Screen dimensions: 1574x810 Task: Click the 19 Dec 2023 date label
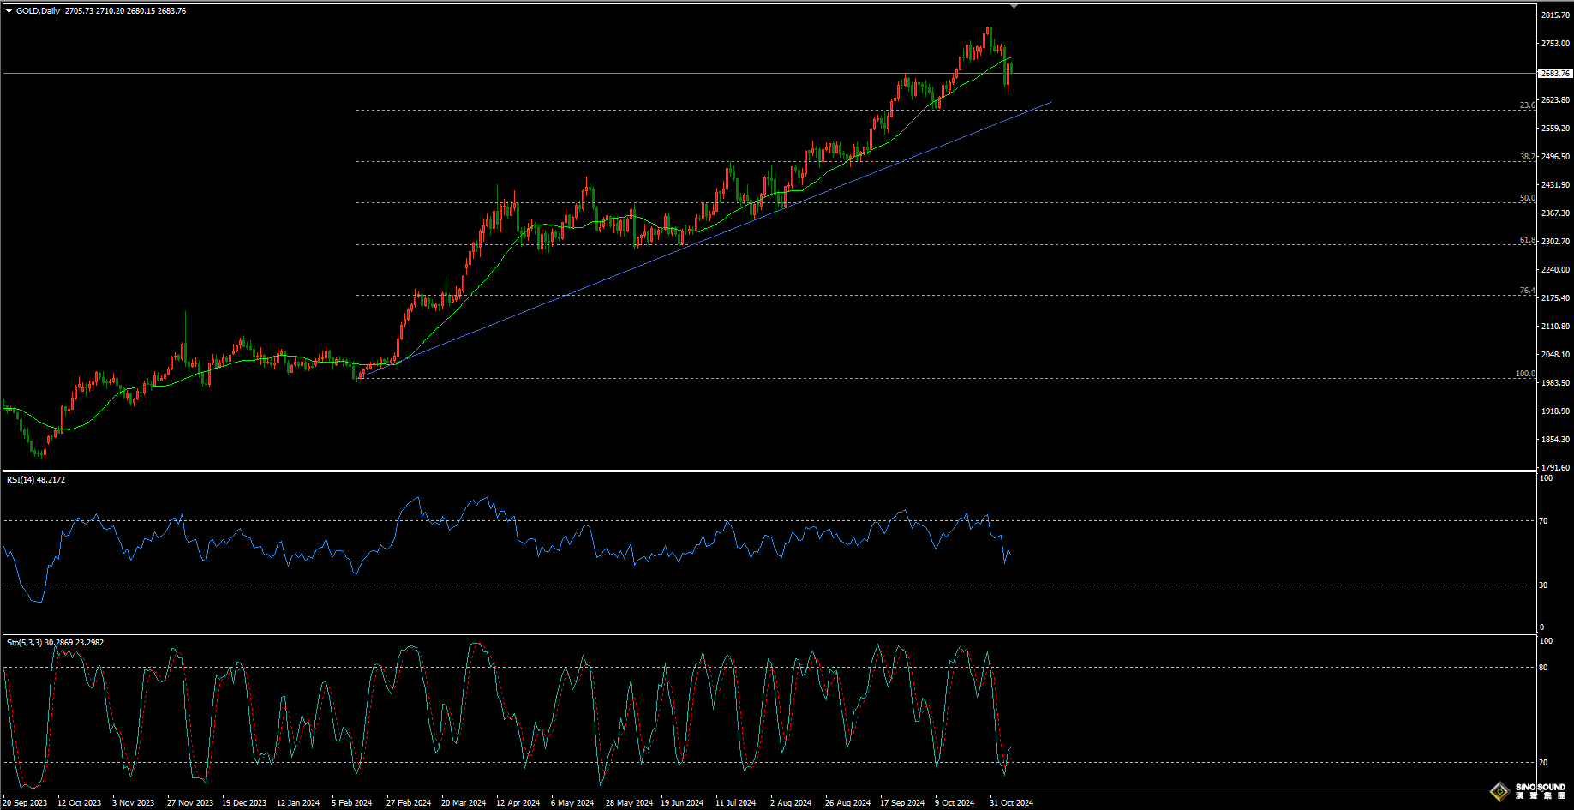(244, 803)
